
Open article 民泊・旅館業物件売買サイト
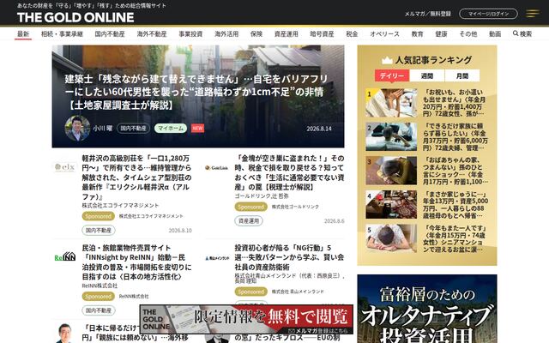click(137, 262)
